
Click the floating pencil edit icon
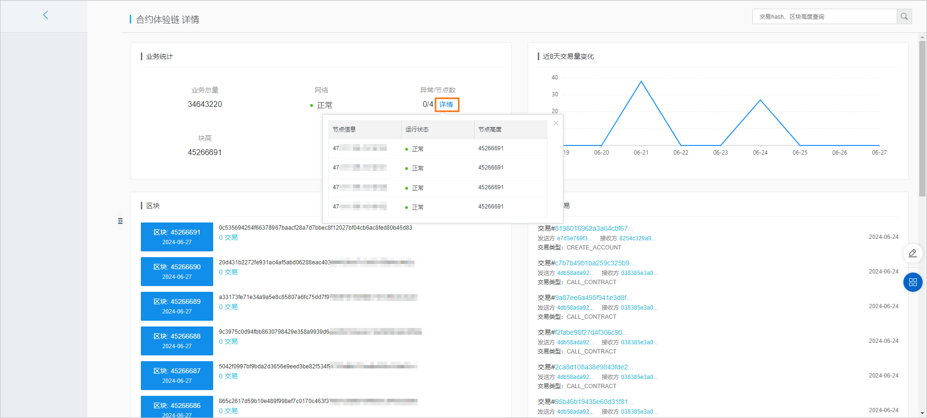(x=913, y=253)
